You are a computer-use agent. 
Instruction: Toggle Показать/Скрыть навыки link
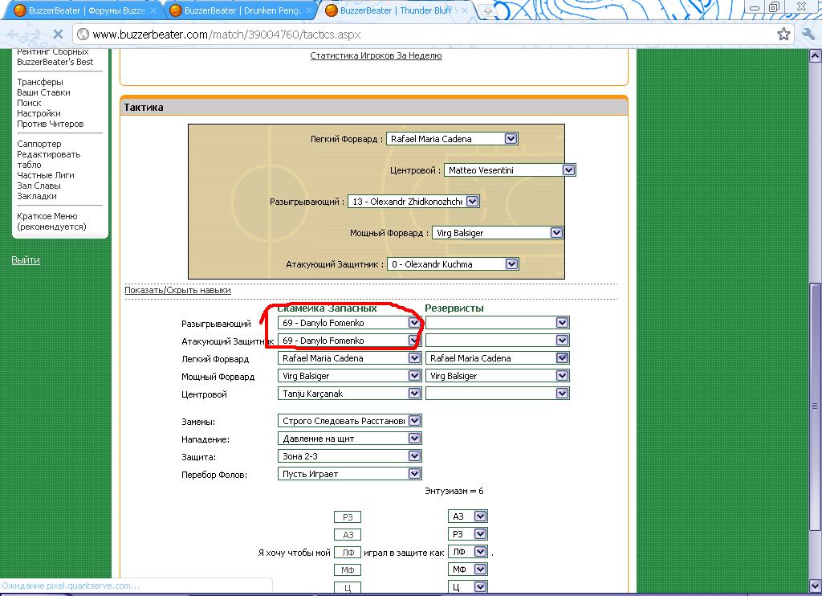coord(177,290)
